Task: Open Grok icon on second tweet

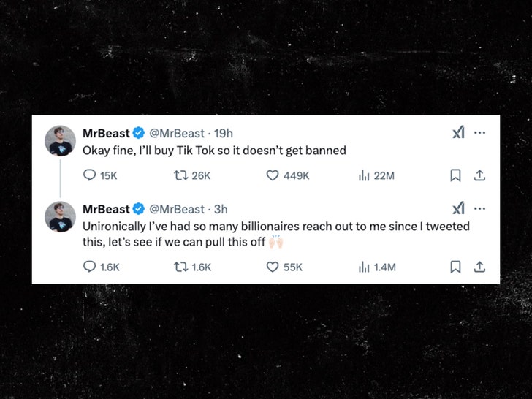Action: coord(458,209)
